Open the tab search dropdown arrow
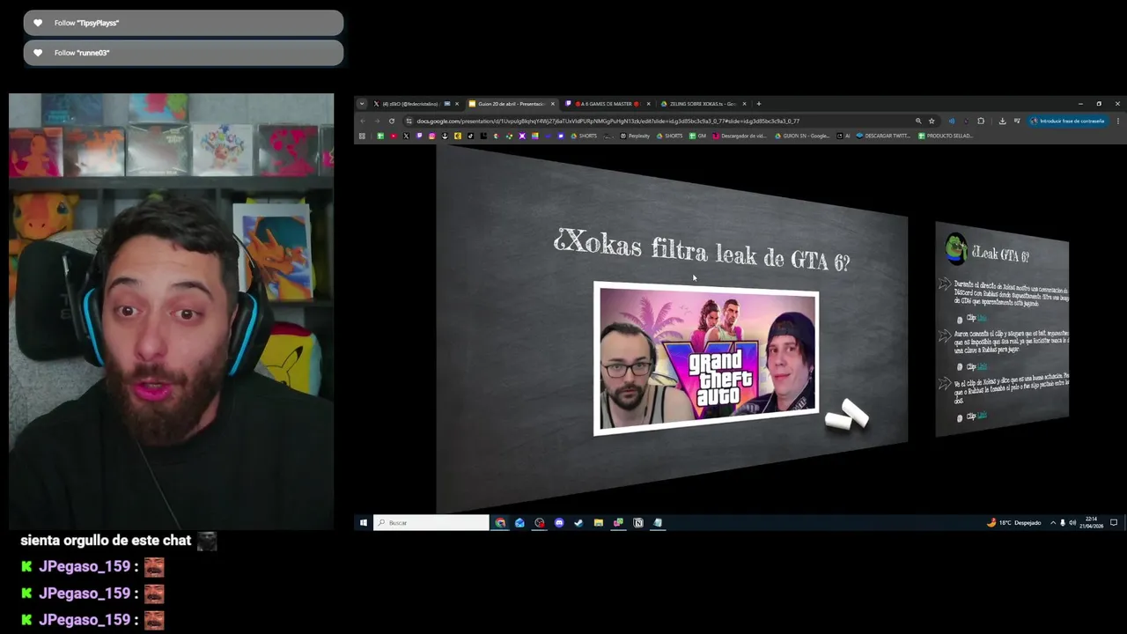The width and height of the screenshot is (1127, 634). coord(361,104)
